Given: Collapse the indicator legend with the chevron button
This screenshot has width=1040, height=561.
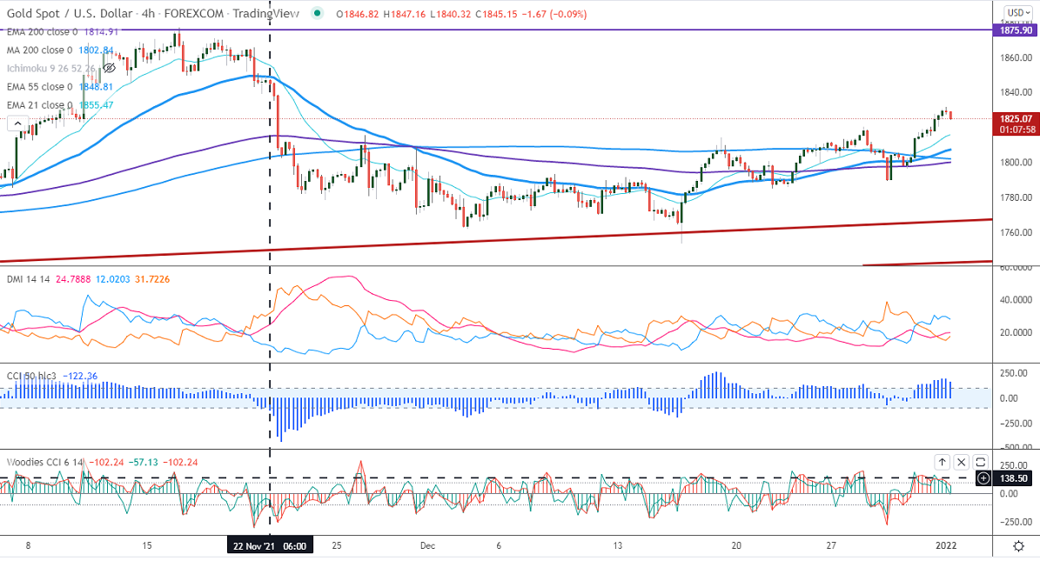Looking at the screenshot, I should tap(17, 124).
